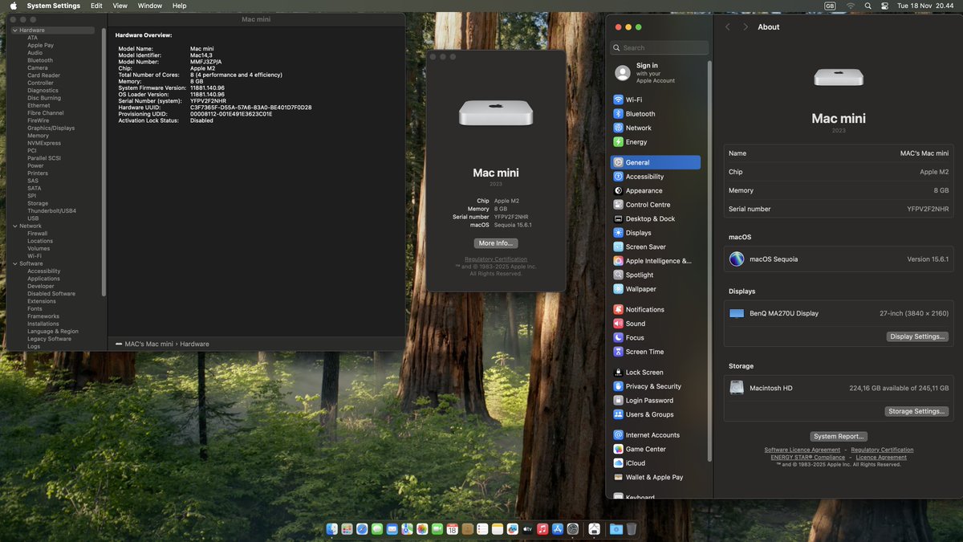The width and height of the screenshot is (963, 542).
Task: Select Storage in System Report sidebar
Action: [38, 203]
